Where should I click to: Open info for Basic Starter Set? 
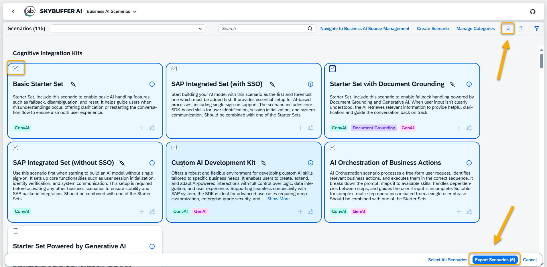152,84
